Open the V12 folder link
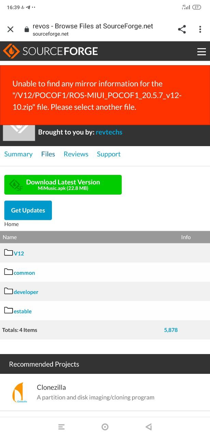210x437 pixels. pyautogui.click(x=19, y=253)
